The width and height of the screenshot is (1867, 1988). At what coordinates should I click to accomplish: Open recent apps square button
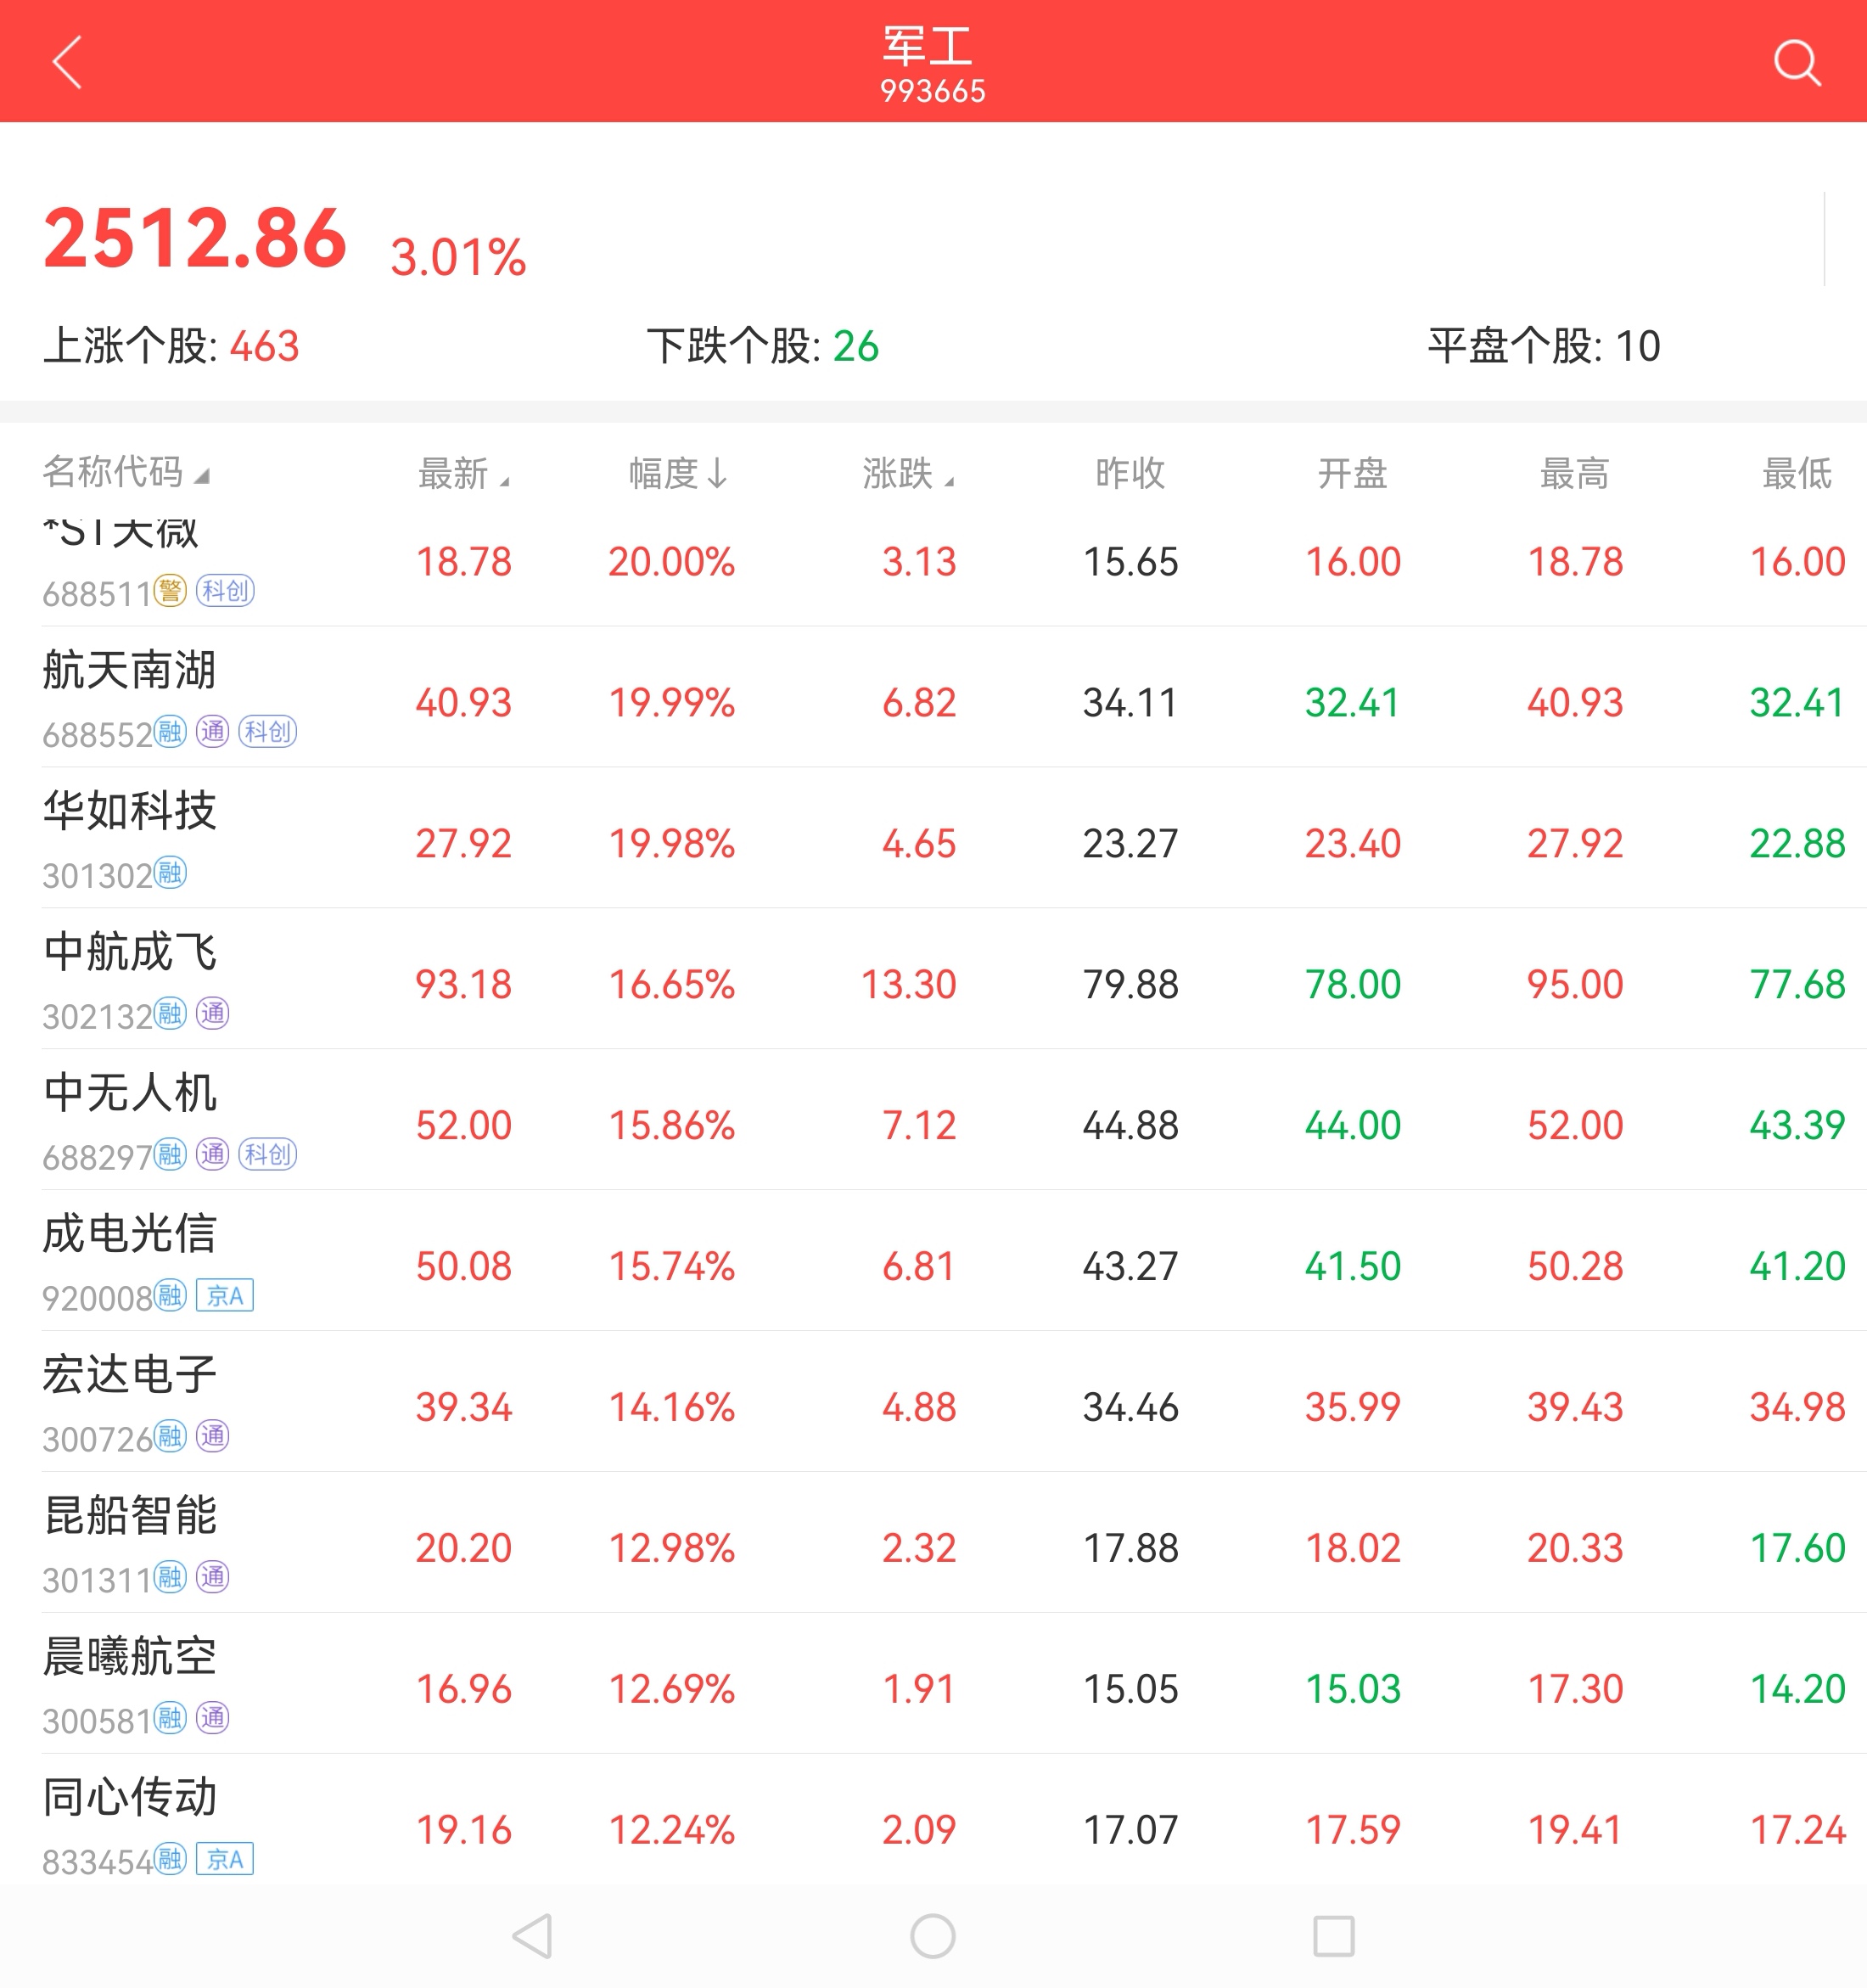coord(1333,1935)
